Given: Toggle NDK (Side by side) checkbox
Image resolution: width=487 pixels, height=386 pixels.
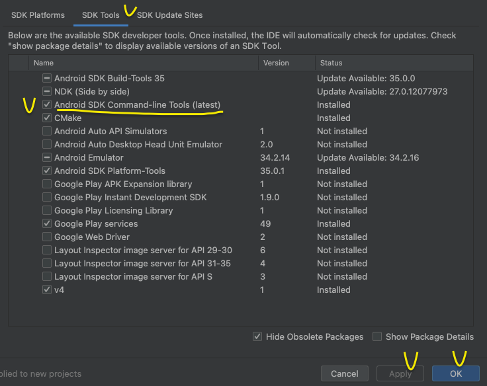Looking at the screenshot, I should point(47,91).
